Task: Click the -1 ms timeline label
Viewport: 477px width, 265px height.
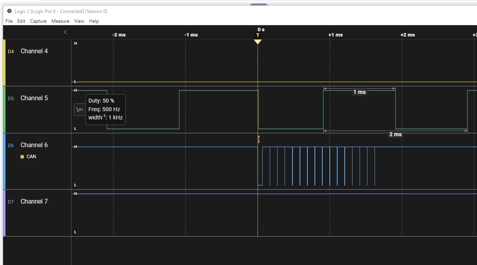Action: 191,35
